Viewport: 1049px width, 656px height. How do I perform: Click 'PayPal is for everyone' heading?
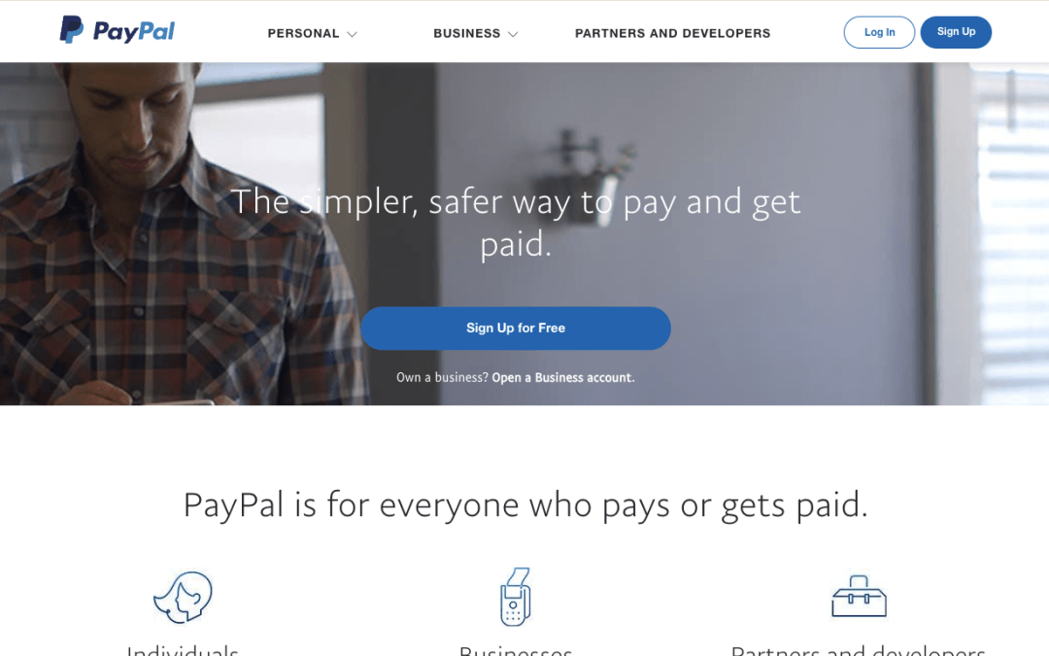point(525,504)
